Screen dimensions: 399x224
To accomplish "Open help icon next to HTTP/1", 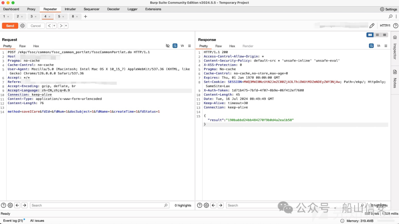I will pyautogui.click(x=395, y=26).
